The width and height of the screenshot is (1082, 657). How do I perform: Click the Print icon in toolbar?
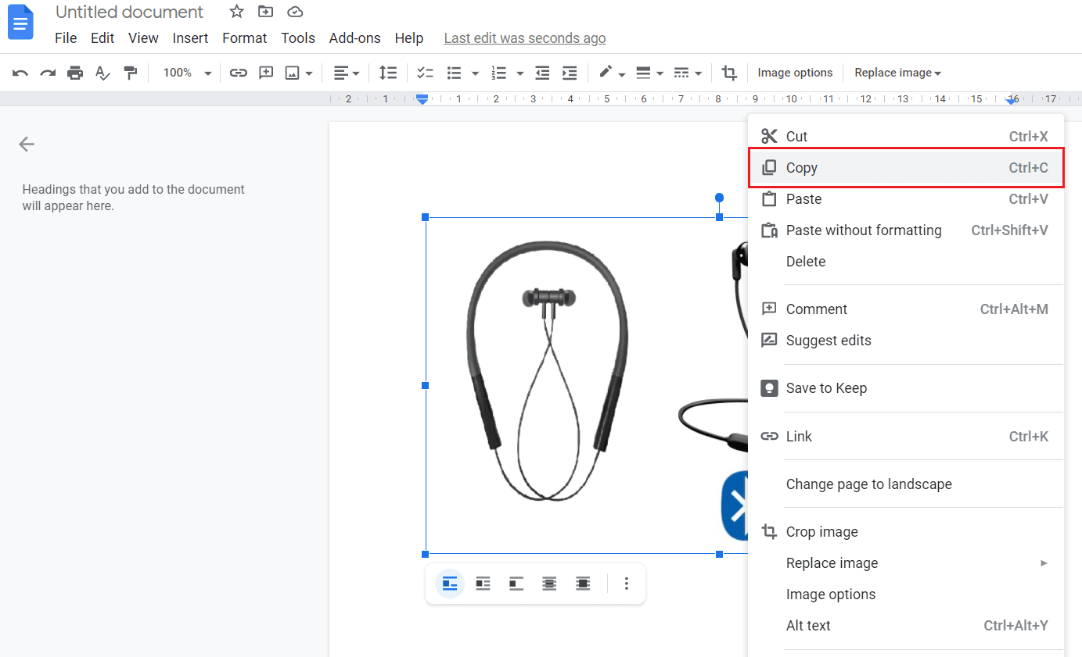[x=75, y=73]
